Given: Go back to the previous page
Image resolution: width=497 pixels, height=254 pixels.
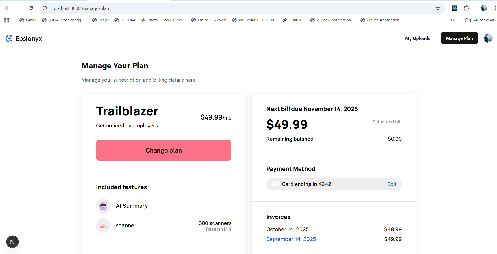Looking at the screenshot, I should [7, 8].
